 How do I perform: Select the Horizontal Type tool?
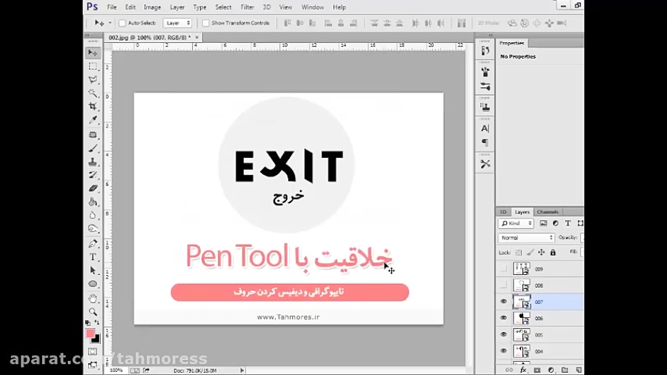pos(93,257)
